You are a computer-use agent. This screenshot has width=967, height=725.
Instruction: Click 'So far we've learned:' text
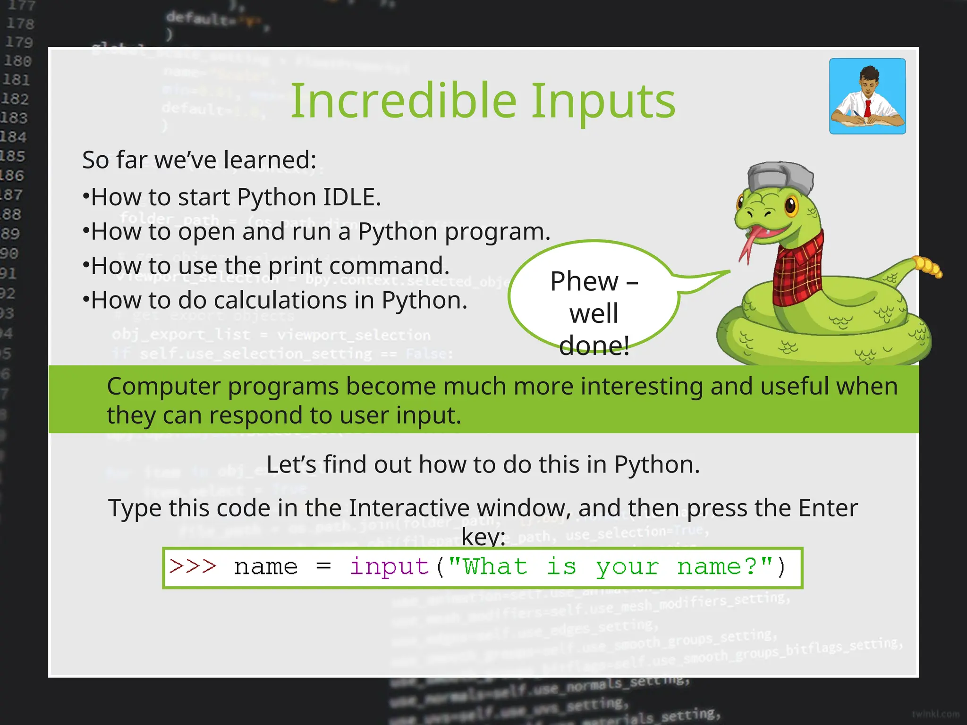point(199,160)
